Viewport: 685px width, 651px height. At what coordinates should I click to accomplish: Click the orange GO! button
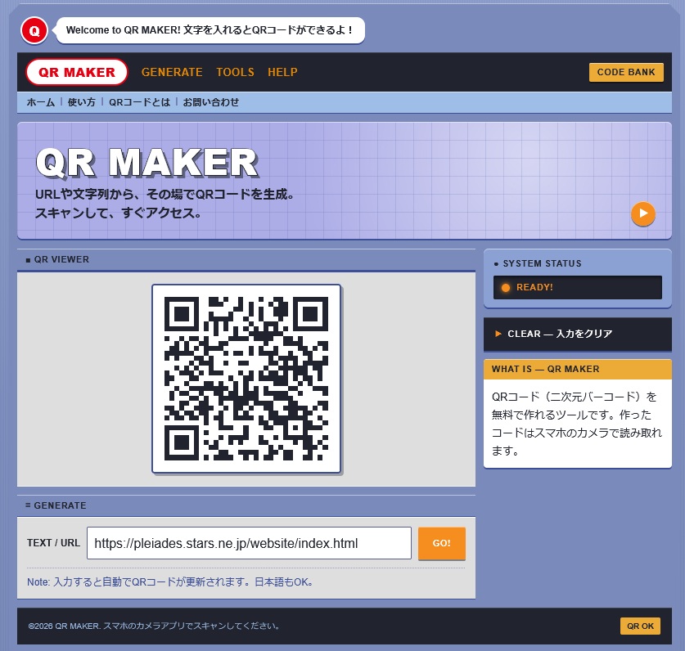(x=442, y=543)
